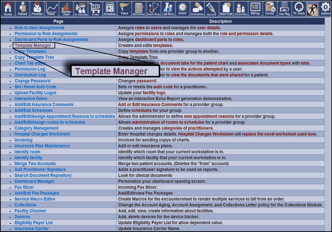Open Service Macro Editor link
The height and width of the screenshot is (232, 332).
click(x=35, y=199)
